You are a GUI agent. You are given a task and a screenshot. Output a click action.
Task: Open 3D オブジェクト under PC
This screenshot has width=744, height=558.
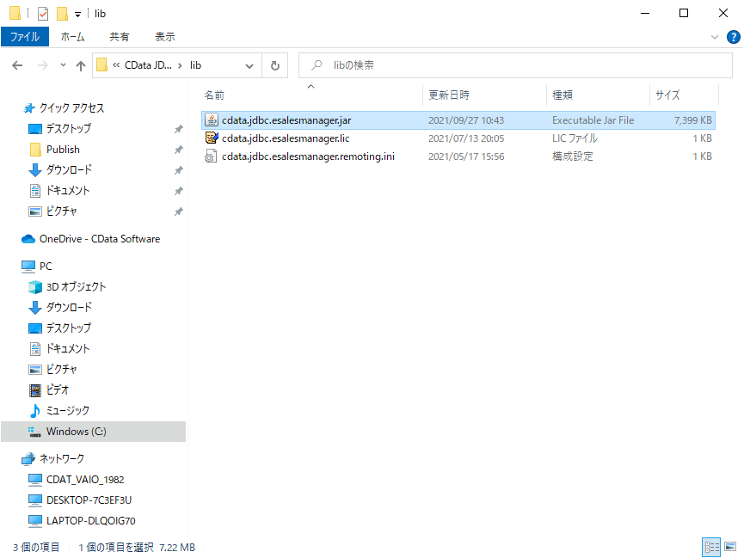coord(76,287)
